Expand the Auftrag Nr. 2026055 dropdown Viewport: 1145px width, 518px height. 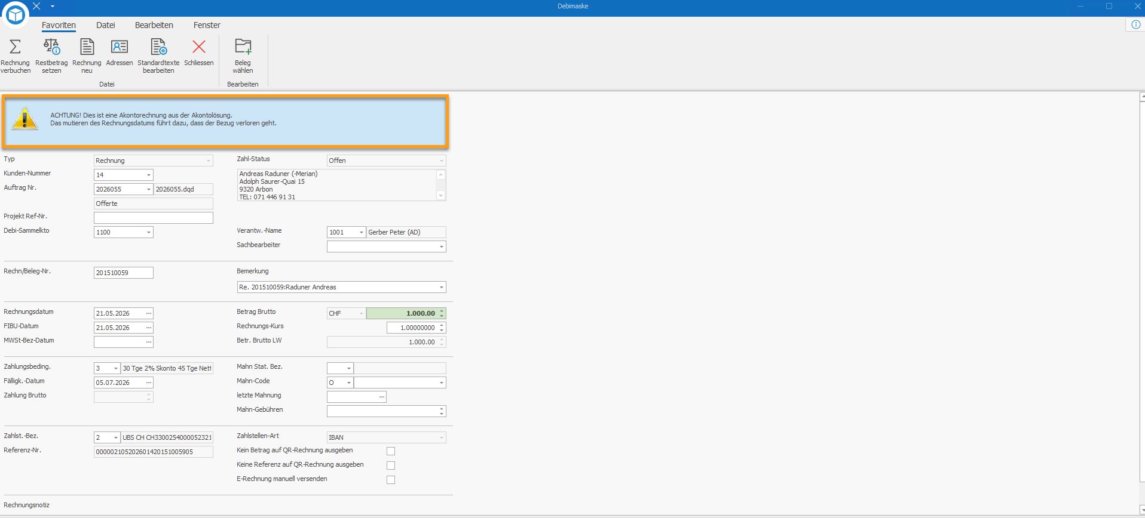tap(149, 189)
